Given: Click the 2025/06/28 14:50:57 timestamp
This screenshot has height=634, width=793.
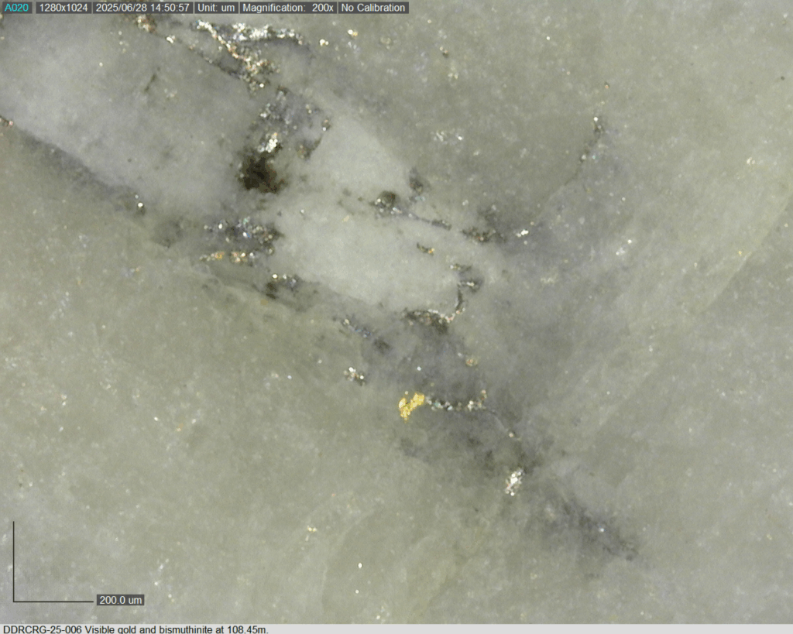Looking at the screenshot, I should [142, 8].
